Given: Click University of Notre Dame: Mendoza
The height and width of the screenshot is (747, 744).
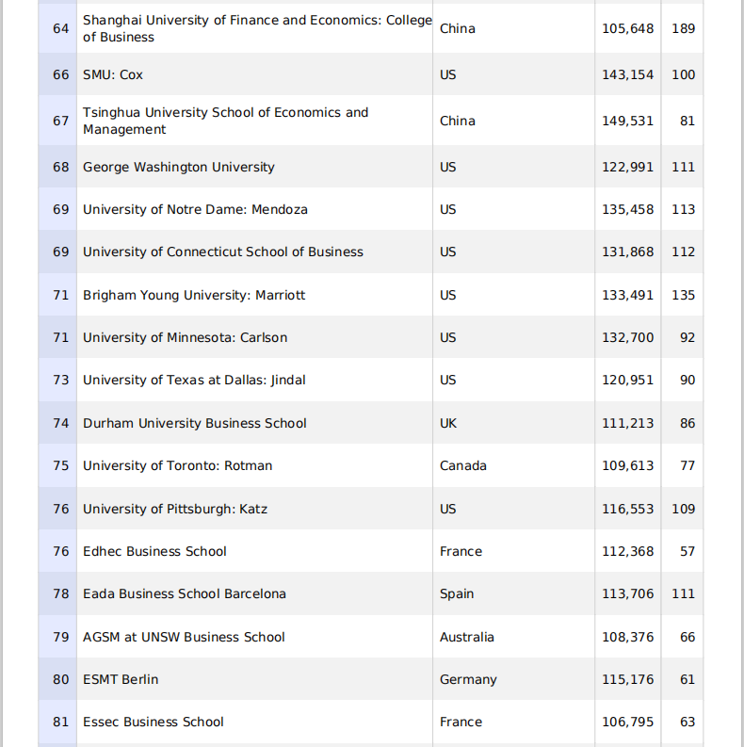Looking at the screenshot, I should (195, 209).
